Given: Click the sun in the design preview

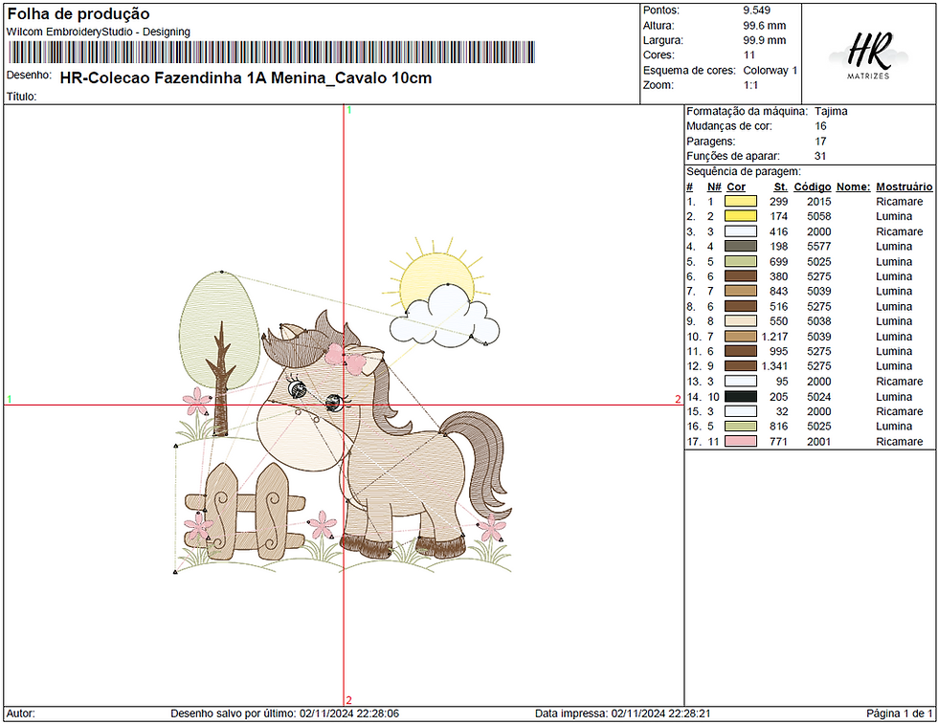Looking at the screenshot, I should tap(436, 276).
